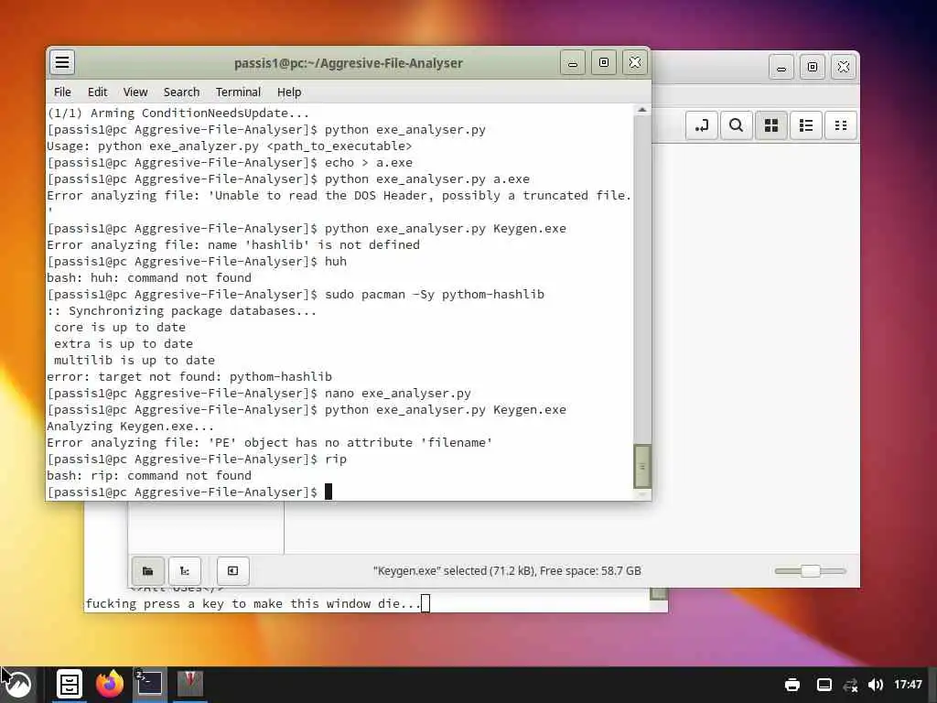Screen dimensions: 937x703
Task: Switch file manager to list view
Action: pyautogui.click(x=806, y=125)
